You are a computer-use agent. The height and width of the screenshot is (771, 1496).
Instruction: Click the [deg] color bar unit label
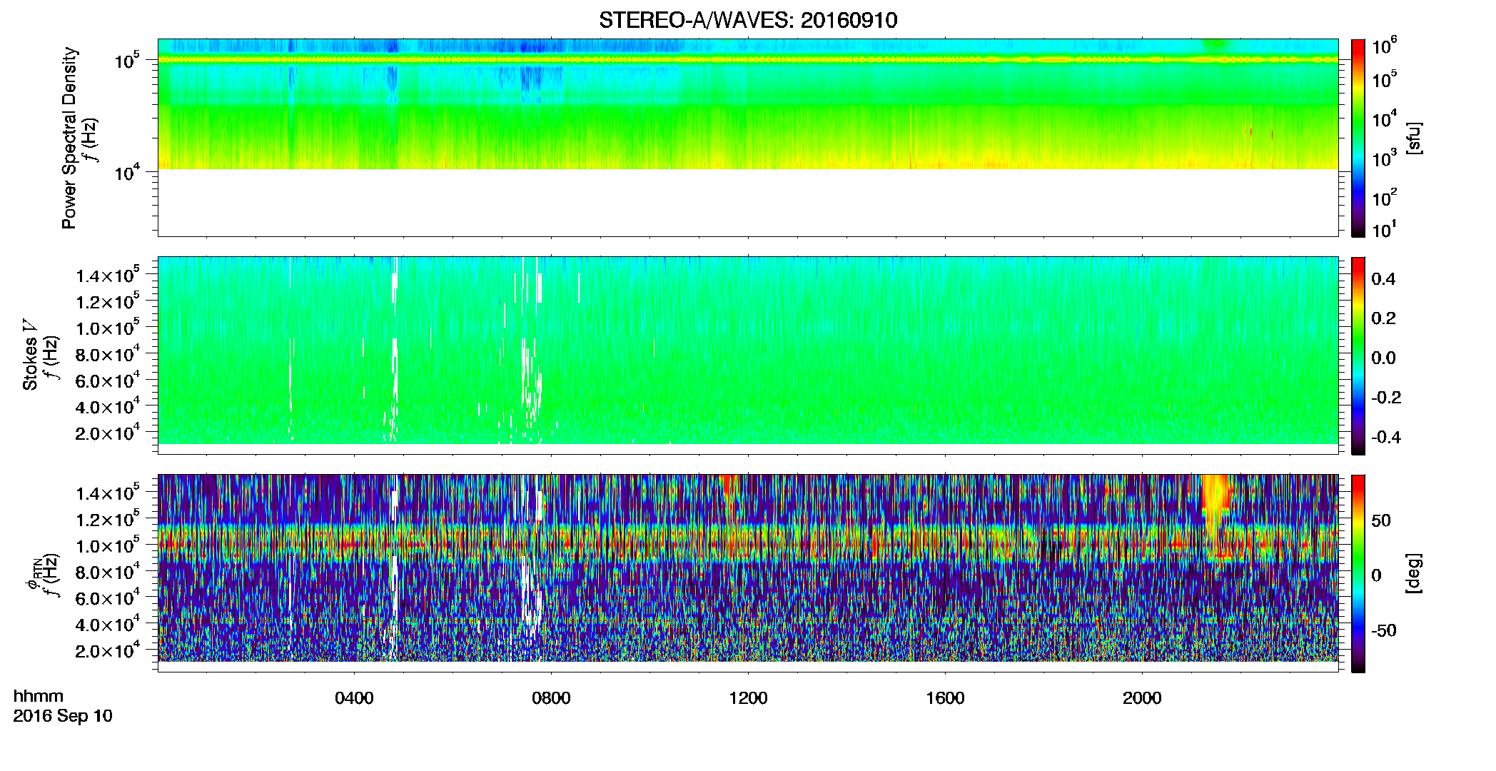(1413, 573)
